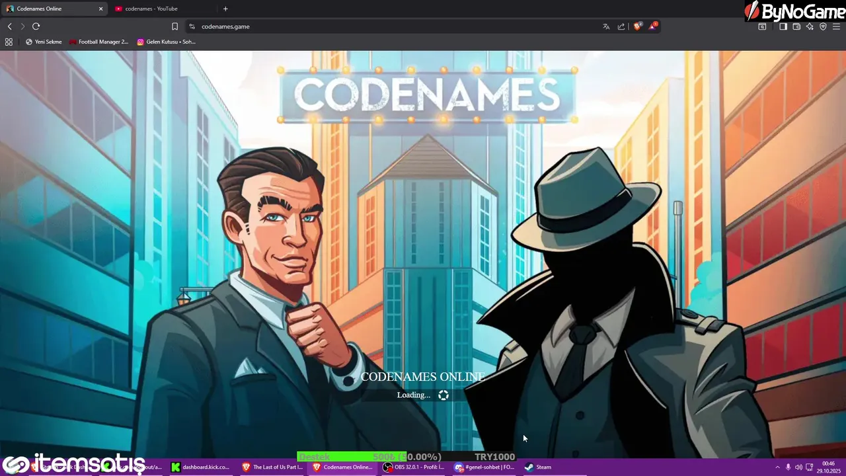The image size is (846, 476).
Task: Open the Yeni Sekme bookmark
Action: (44, 42)
